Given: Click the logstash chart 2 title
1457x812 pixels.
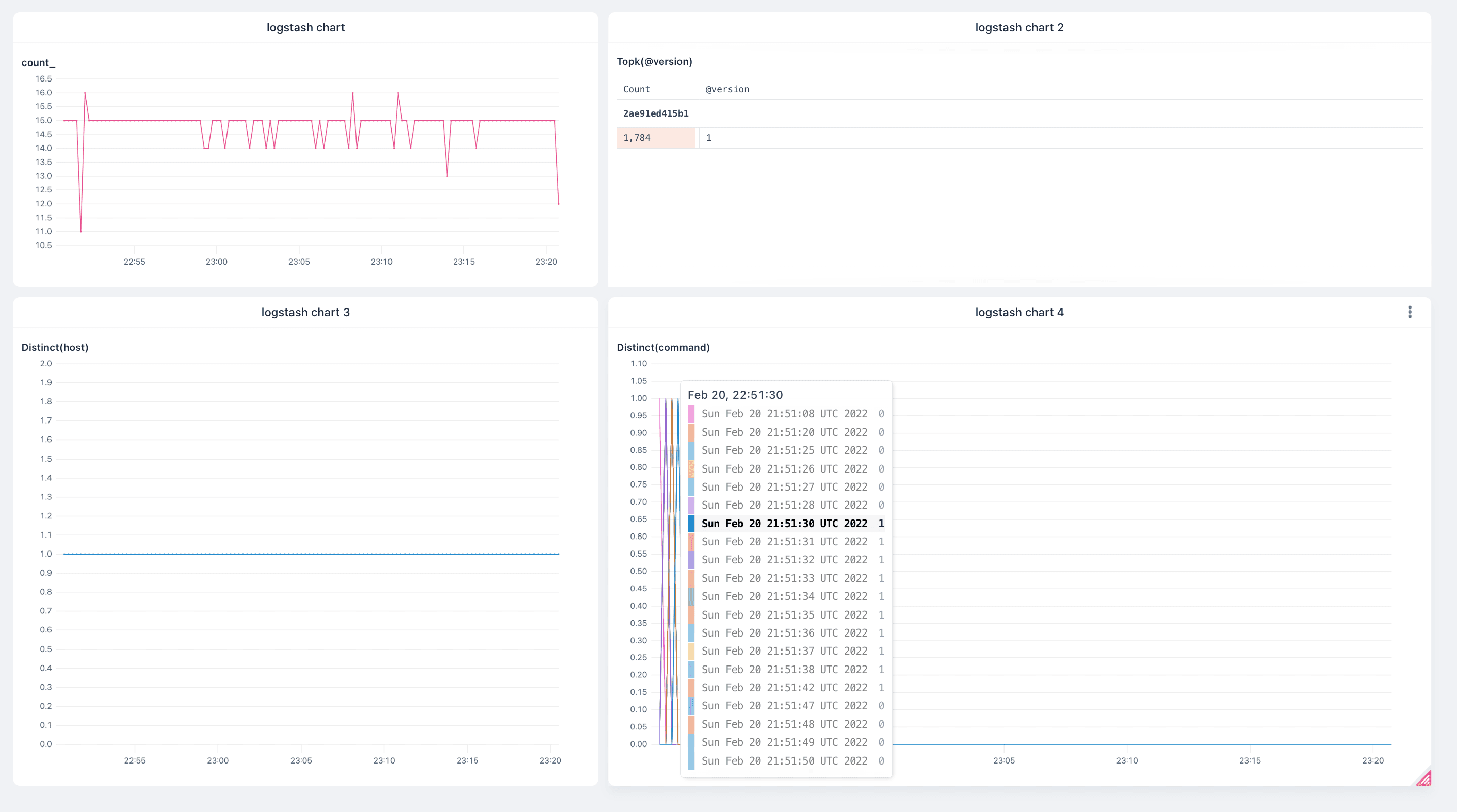Looking at the screenshot, I should tap(1019, 28).
